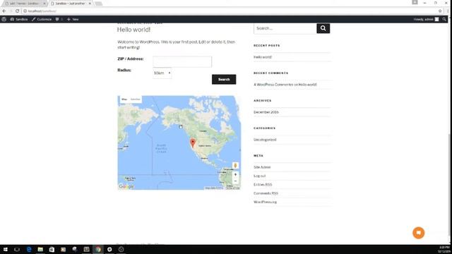Image resolution: width=452 pixels, height=254 pixels.
Task: Click the ZIP / Address input field
Action: (x=182, y=61)
